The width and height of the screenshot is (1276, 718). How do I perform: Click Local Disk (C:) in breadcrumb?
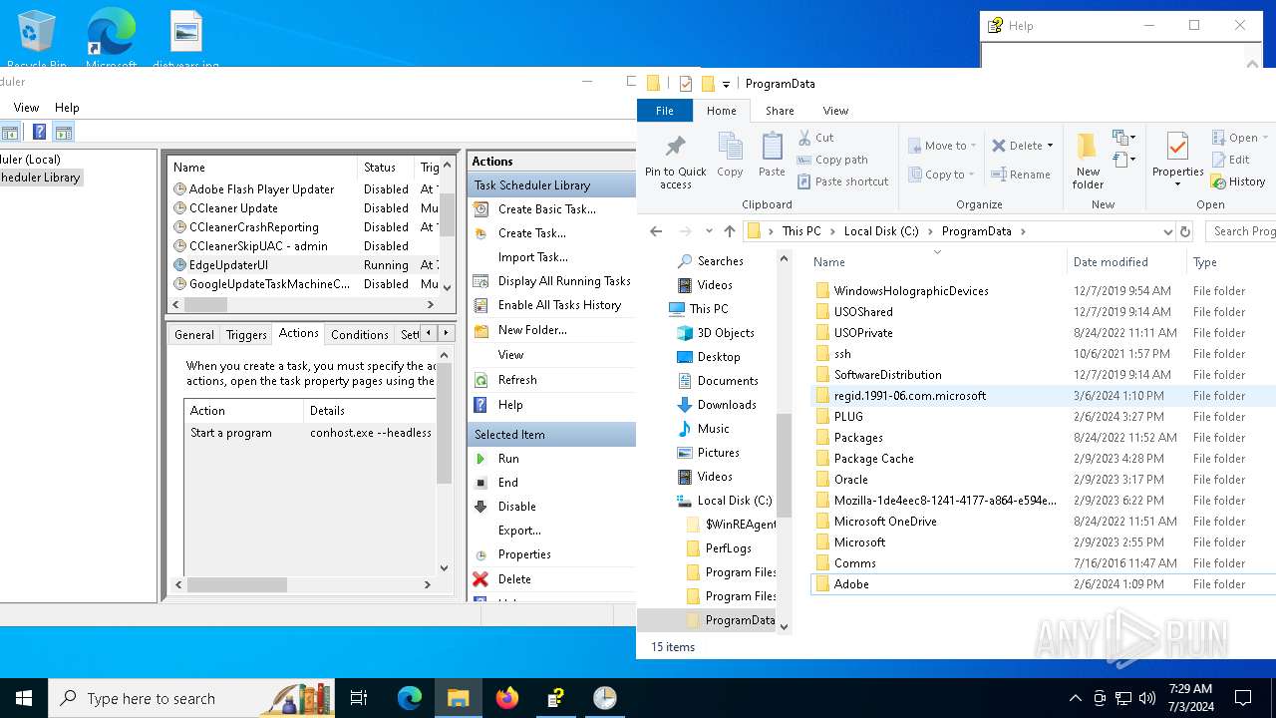click(881, 231)
